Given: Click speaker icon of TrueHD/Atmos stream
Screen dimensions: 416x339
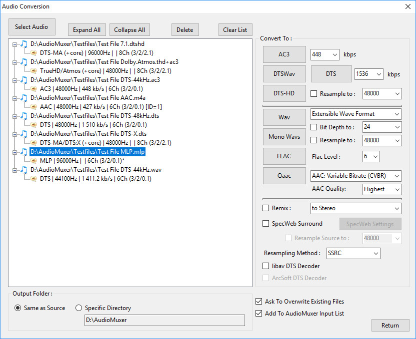Looking at the screenshot, I should (33, 71).
